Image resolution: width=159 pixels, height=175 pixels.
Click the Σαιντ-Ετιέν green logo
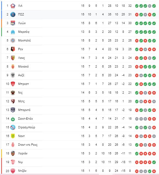click(x=13, y=119)
